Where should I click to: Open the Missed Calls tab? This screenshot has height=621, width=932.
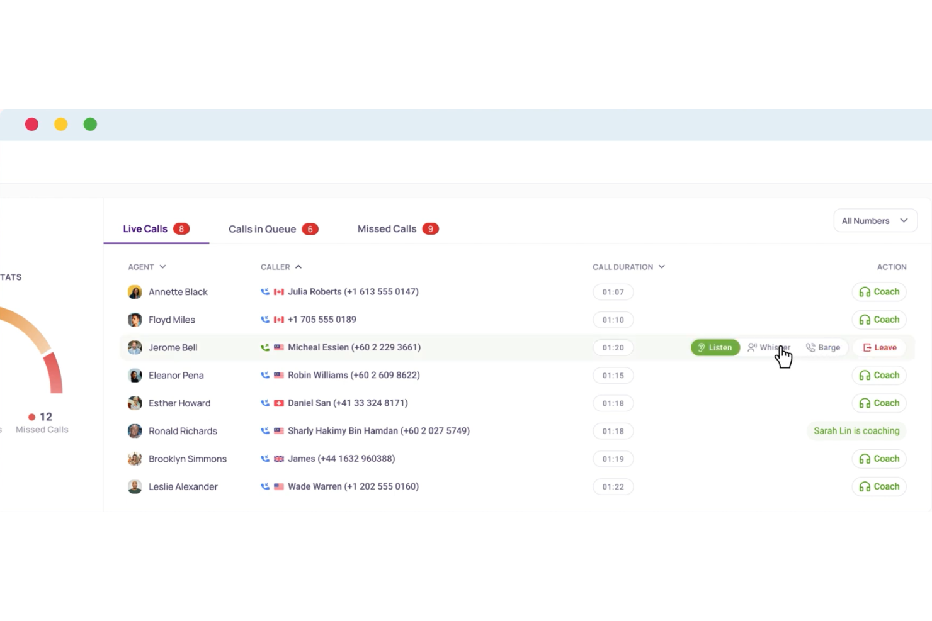click(x=387, y=228)
